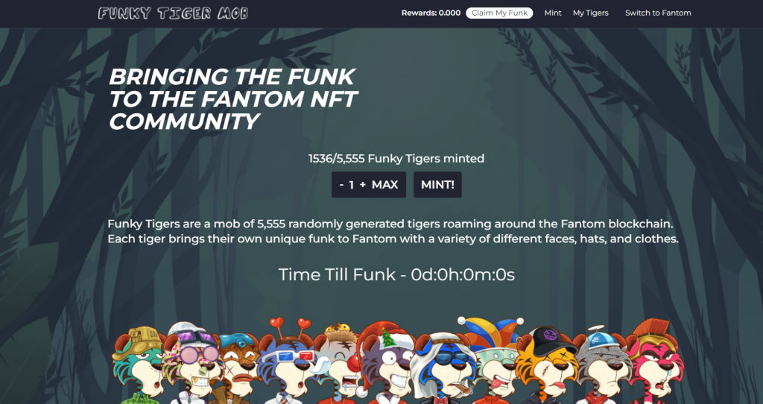Select the tiger with jester hat
Screen dimensions: 763x404
[493, 360]
